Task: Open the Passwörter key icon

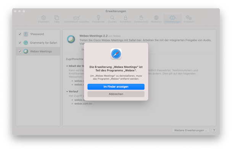Action: click(98, 18)
